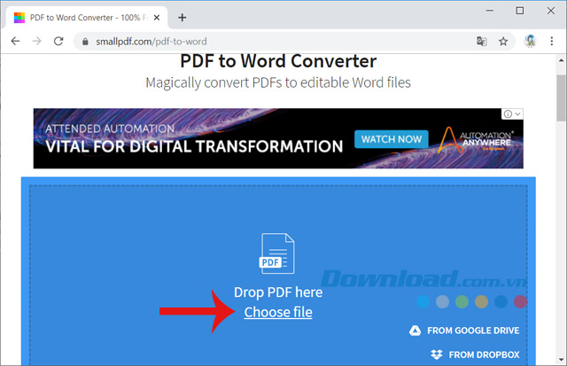567x366 pixels.
Task: Open a new browser tab
Action: coord(182,17)
